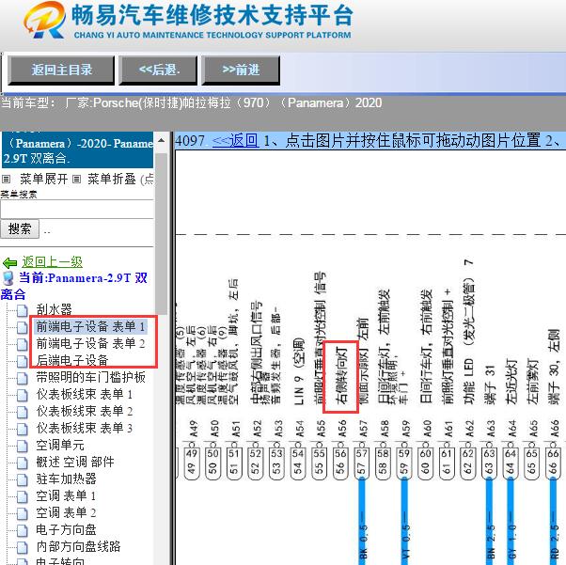Click the document icon beside 仪表板线束 表单 2
566x565 pixels.
tap(22, 413)
